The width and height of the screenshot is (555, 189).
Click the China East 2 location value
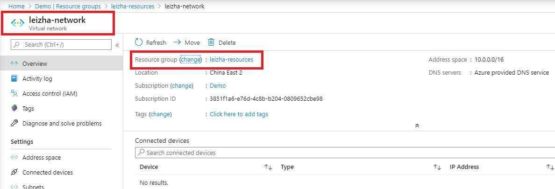coord(226,73)
